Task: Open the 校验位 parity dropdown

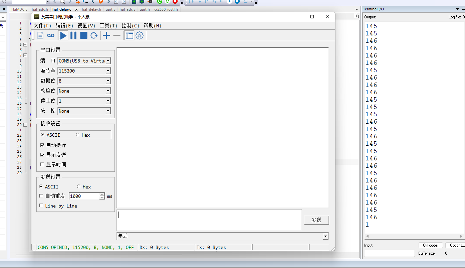Action: 108,91
